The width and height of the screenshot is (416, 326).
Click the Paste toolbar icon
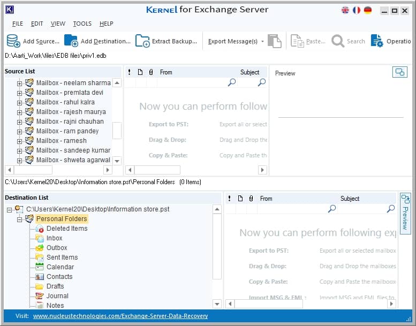297,41
